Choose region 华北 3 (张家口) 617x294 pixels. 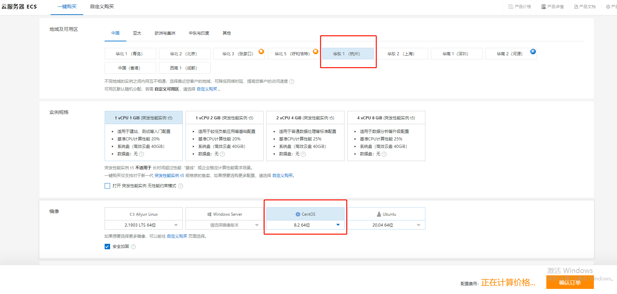click(x=239, y=54)
